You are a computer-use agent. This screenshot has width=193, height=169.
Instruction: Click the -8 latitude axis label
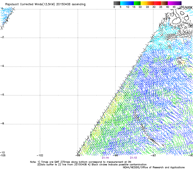click(2, 123)
